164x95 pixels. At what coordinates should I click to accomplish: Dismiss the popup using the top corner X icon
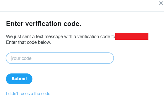161,3
